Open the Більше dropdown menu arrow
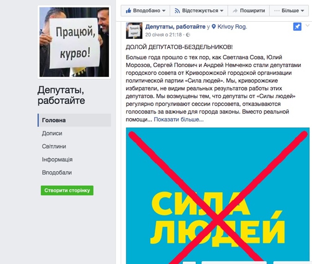The image size is (312, 264). pyautogui.click(x=302, y=11)
